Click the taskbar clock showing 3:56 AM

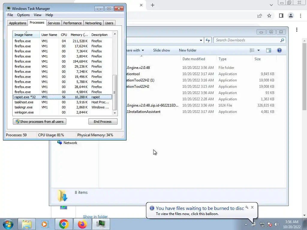click(x=291, y=222)
